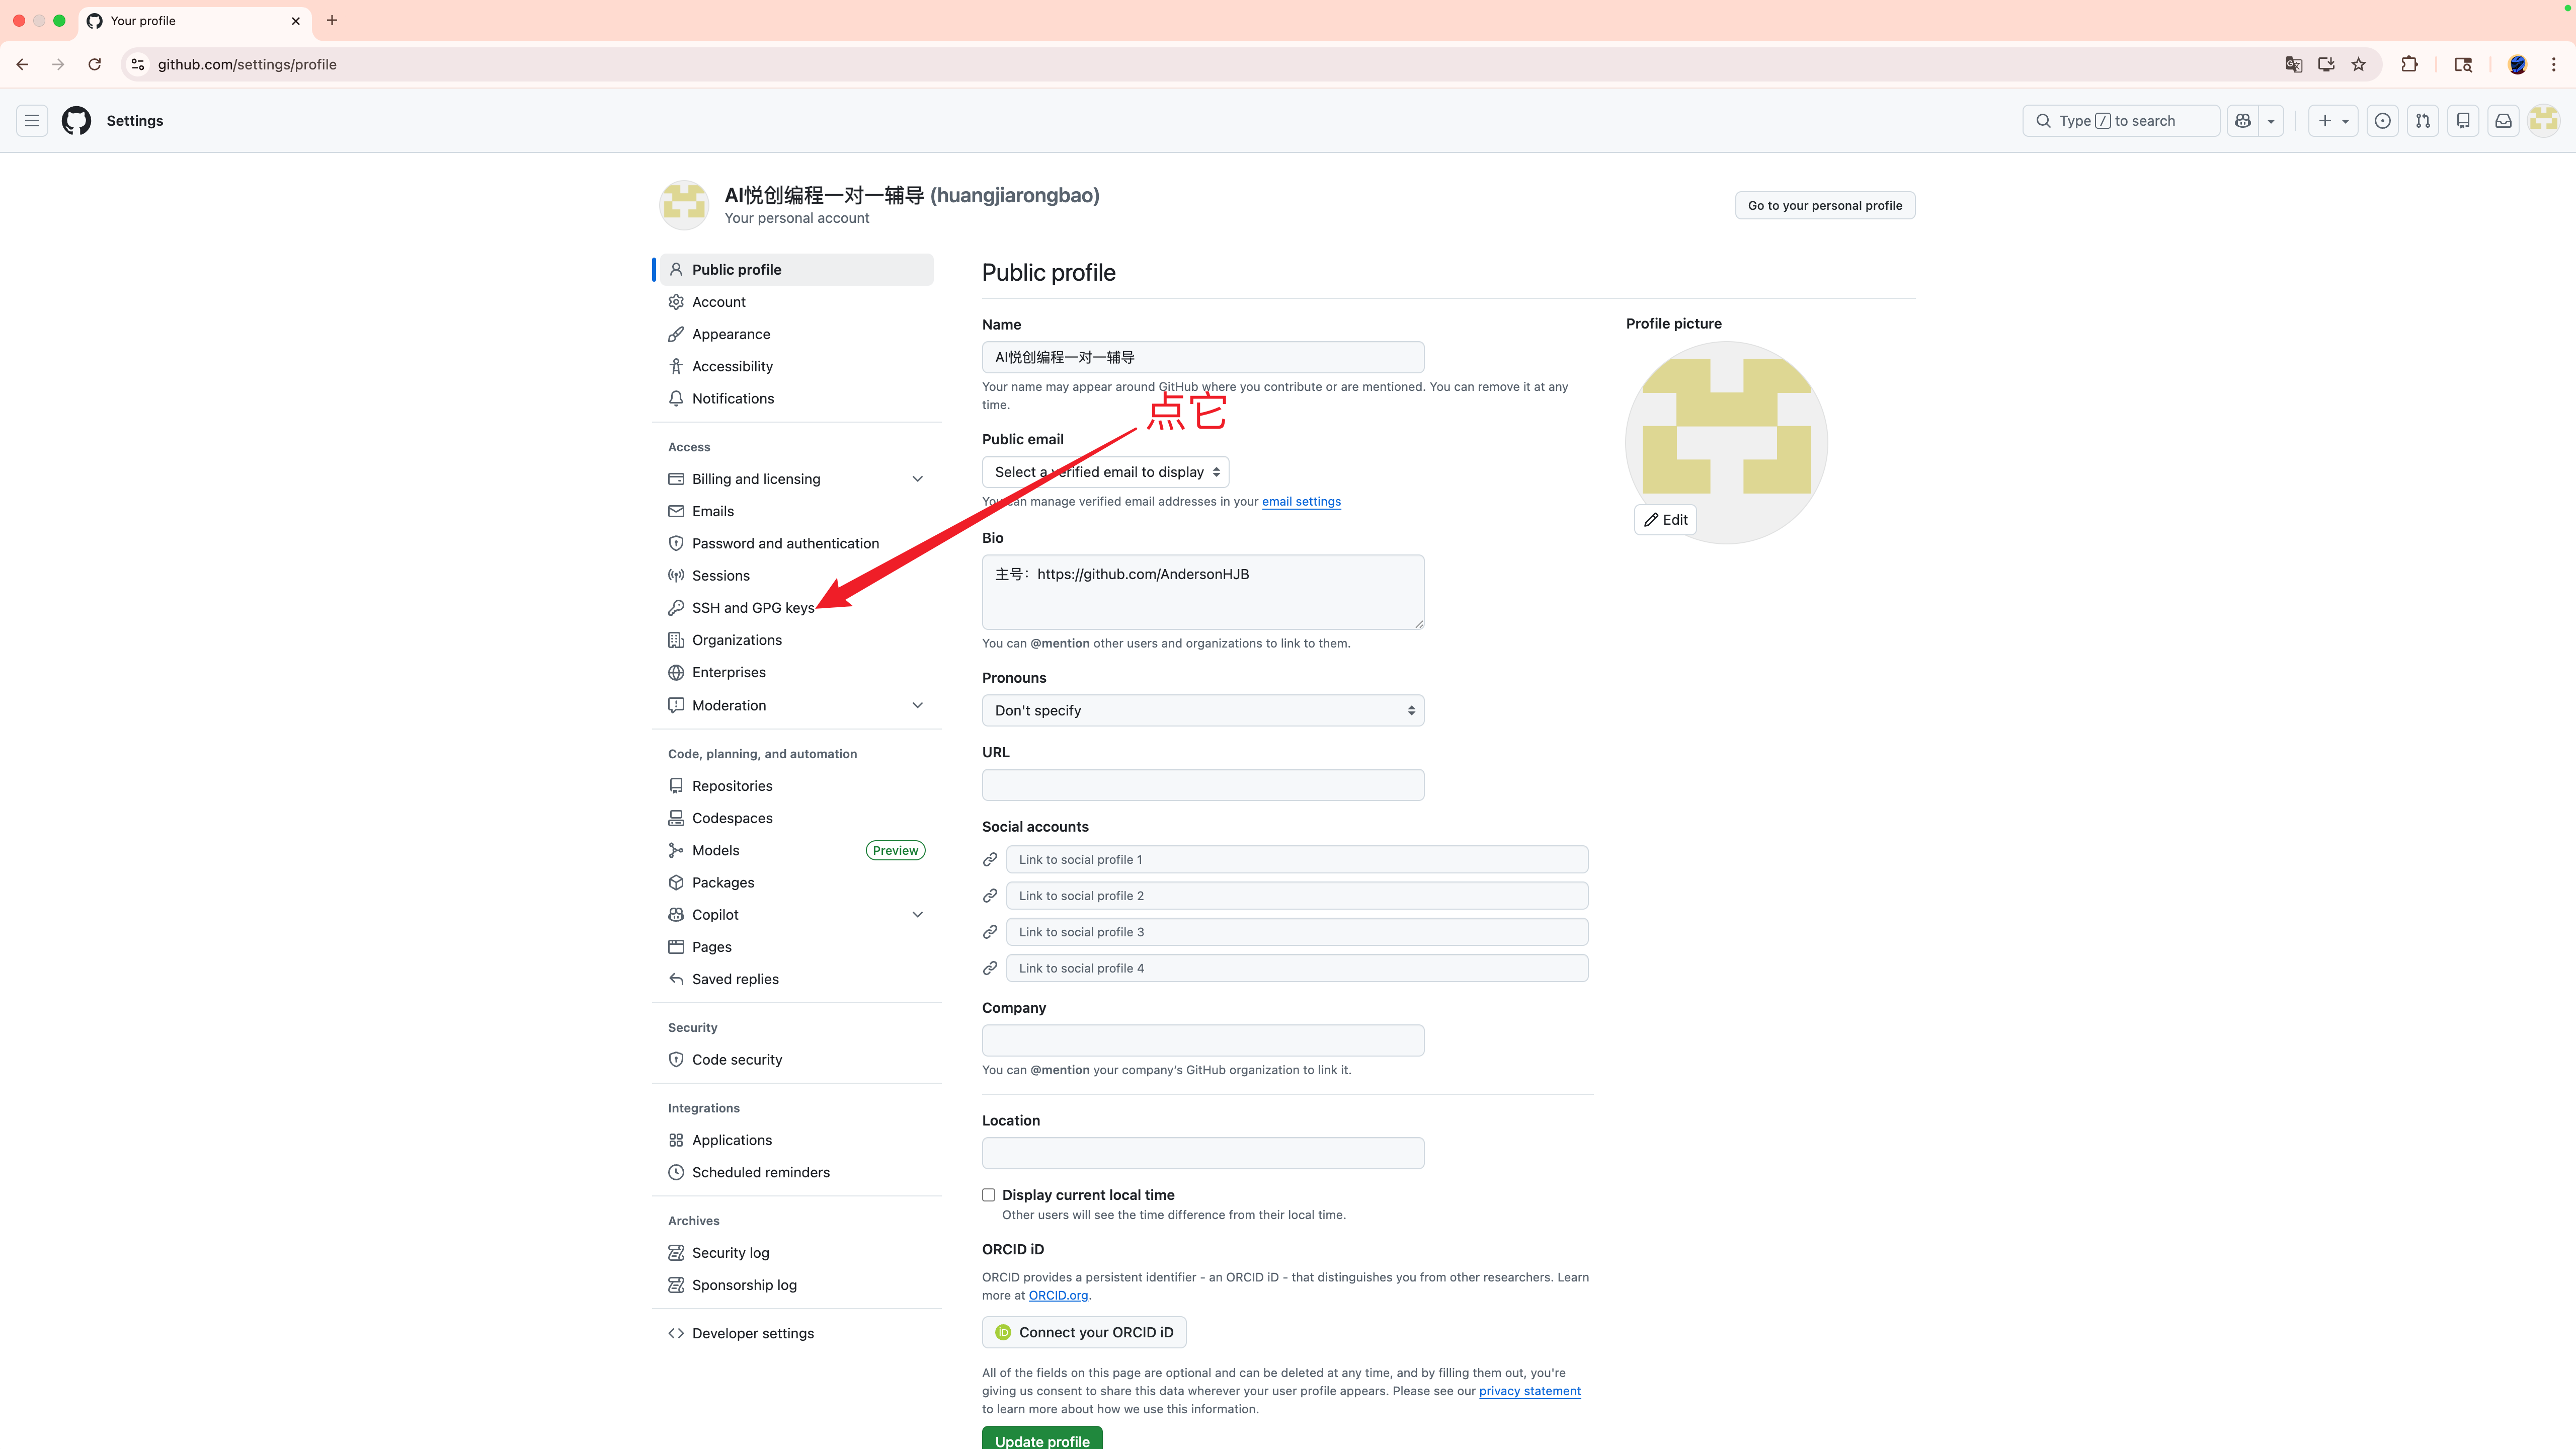Open the privacy statement link
Screen dimensions: 2576x1449
1530,1391
